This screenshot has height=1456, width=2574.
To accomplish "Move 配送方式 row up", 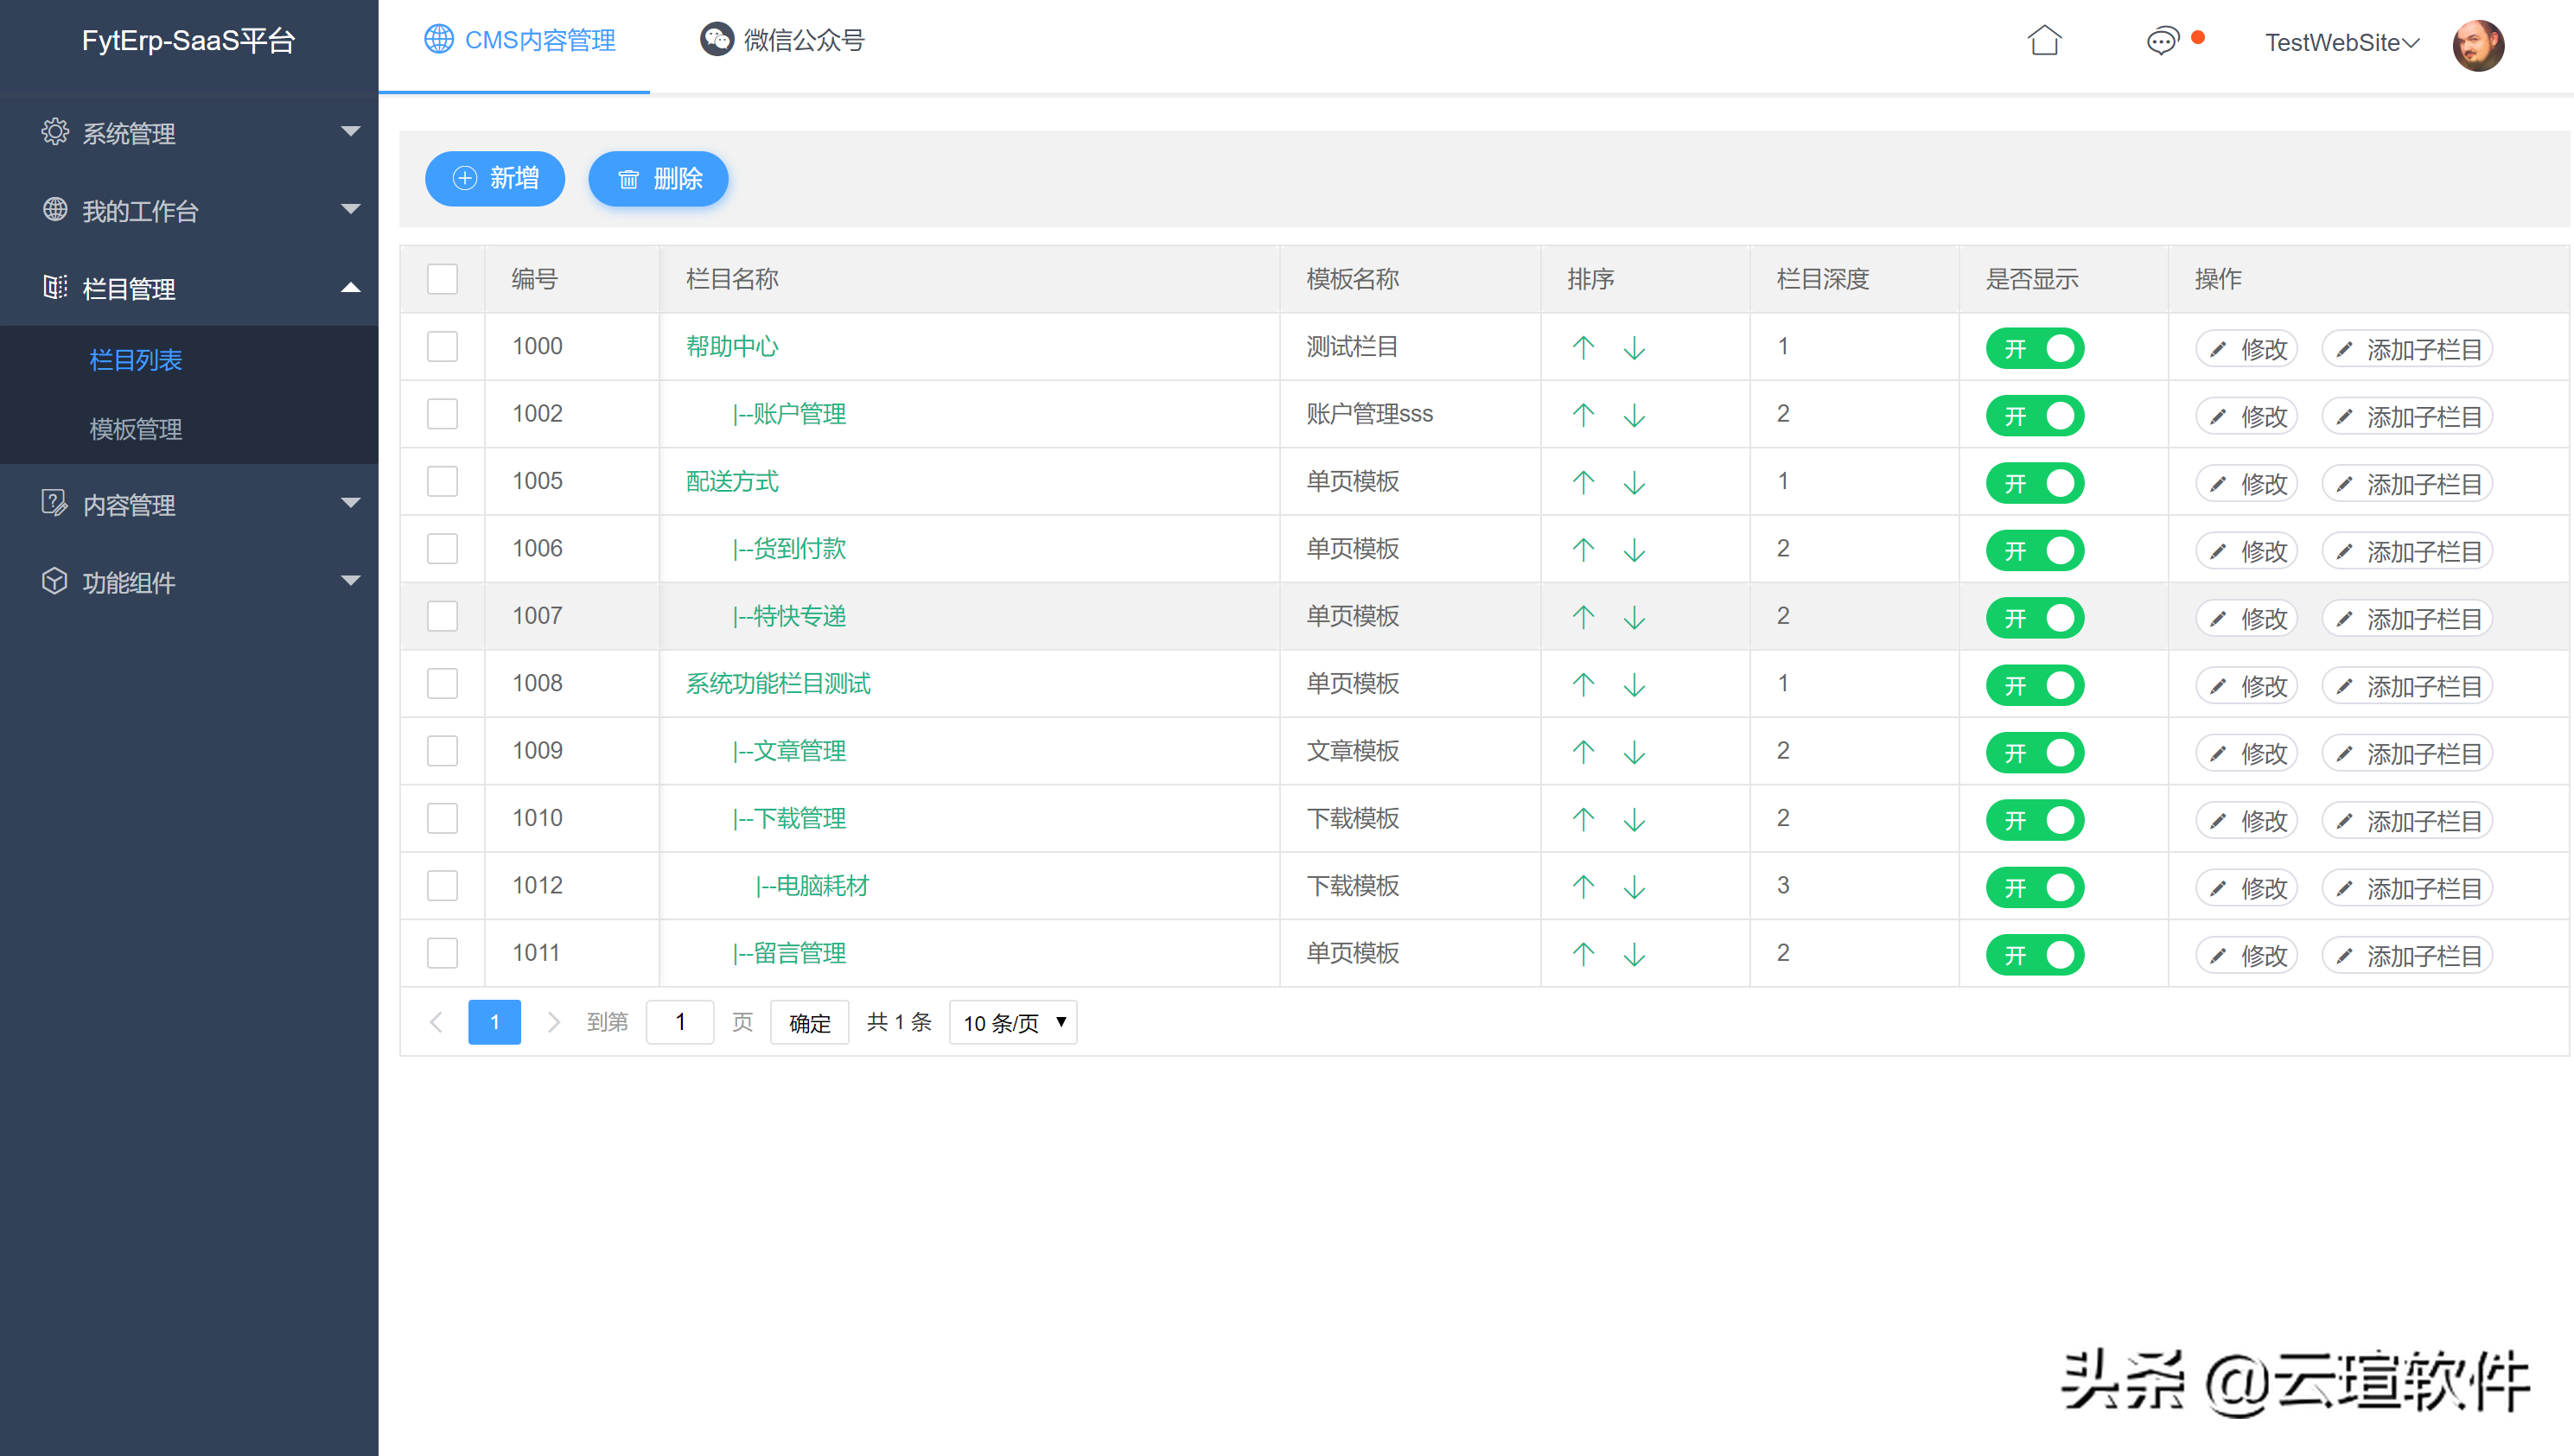I will point(1583,483).
